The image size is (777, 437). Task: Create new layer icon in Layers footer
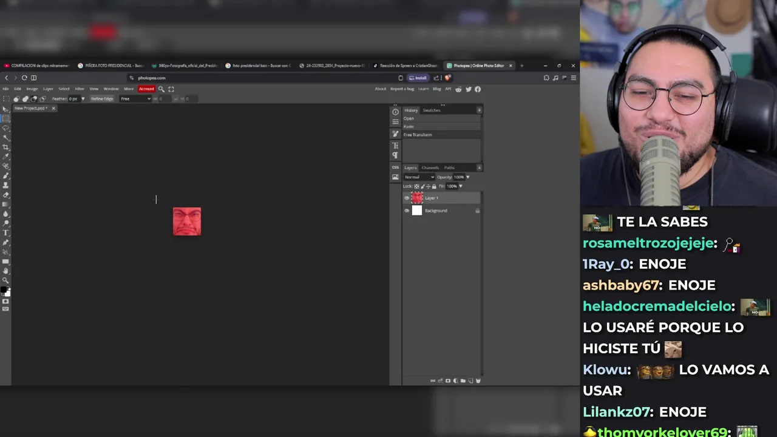(x=470, y=381)
